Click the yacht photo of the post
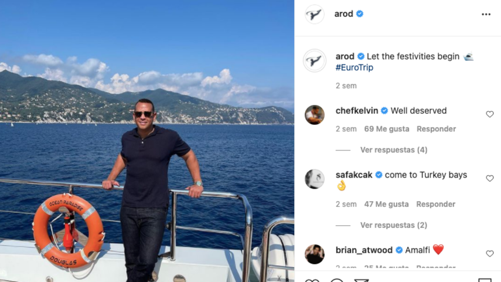501x282 pixels. pyautogui.click(x=146, y=141)
